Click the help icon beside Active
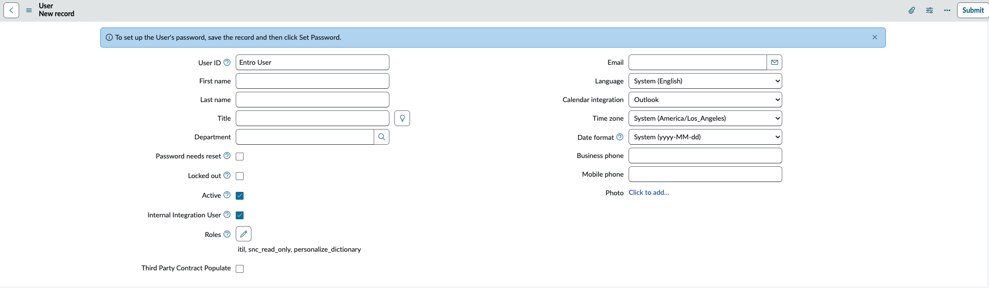 tap(227, 195)
